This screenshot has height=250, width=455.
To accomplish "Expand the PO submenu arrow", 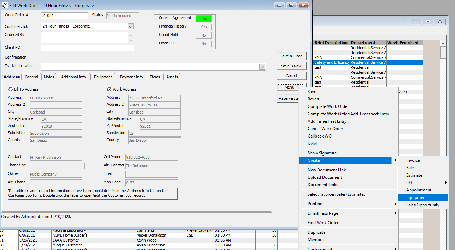I will coord(446,183).
